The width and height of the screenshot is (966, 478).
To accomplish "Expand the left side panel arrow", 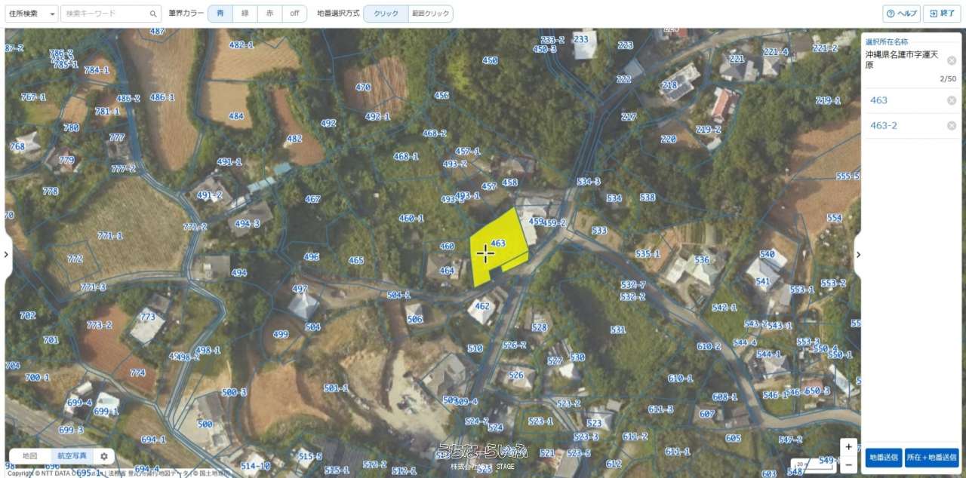I will [x=6, y=254].
